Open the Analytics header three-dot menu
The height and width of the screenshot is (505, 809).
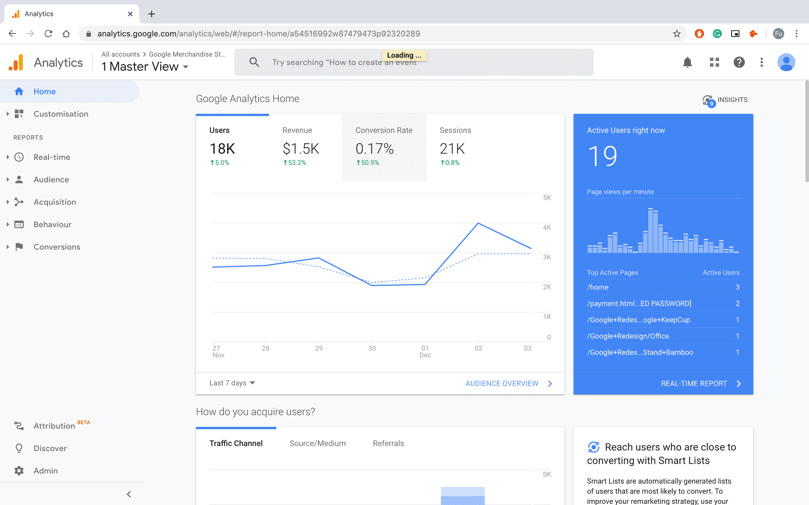coord(762,62)
